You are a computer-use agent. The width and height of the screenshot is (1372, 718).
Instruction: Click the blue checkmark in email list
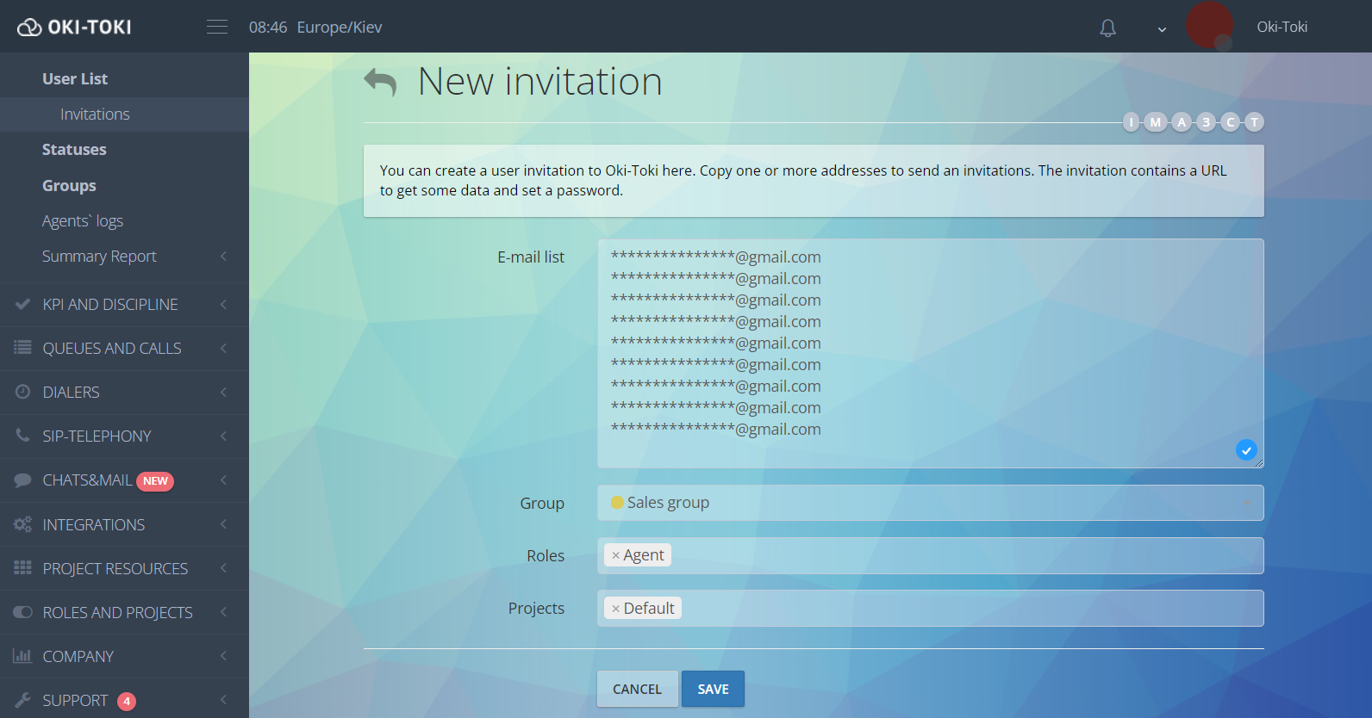1246,450
